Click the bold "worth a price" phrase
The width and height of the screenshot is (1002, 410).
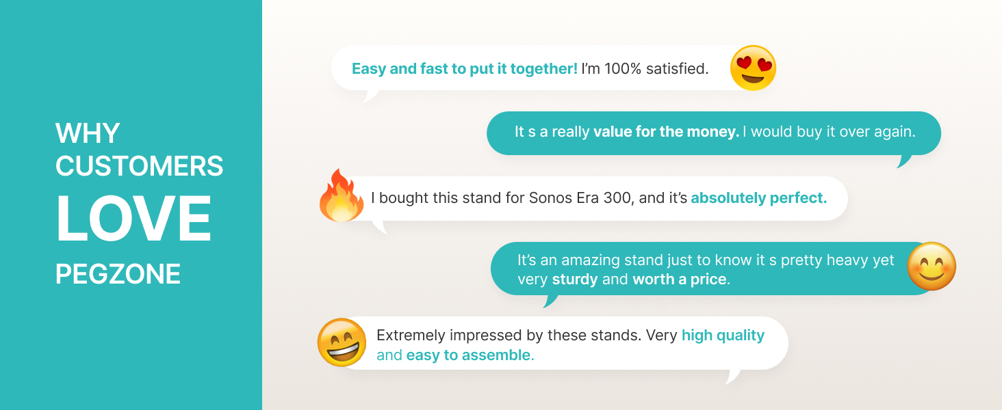click(680, 279)
